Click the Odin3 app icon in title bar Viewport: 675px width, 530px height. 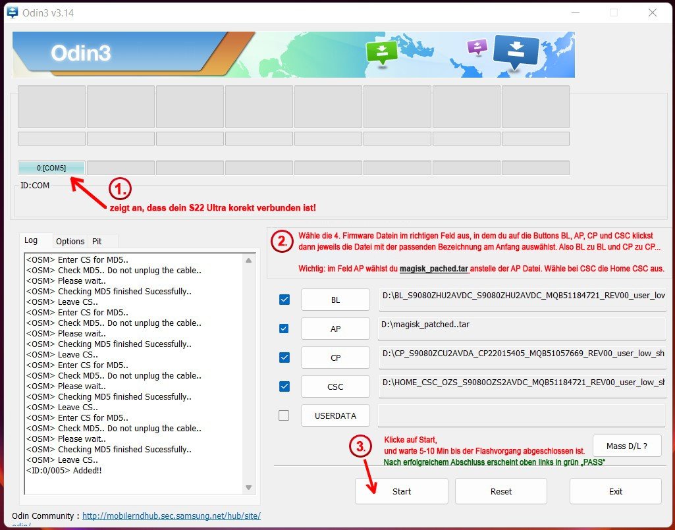point(13,12)
